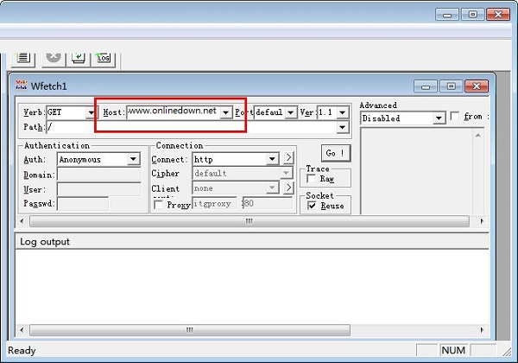
Task: Expand the Host dropdown arrow
Action: pyautogui.click(x=226, y=112)
